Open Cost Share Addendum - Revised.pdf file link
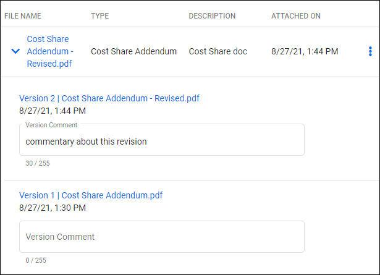The height and width of the screenshot is (275, 380). (50, 51)
